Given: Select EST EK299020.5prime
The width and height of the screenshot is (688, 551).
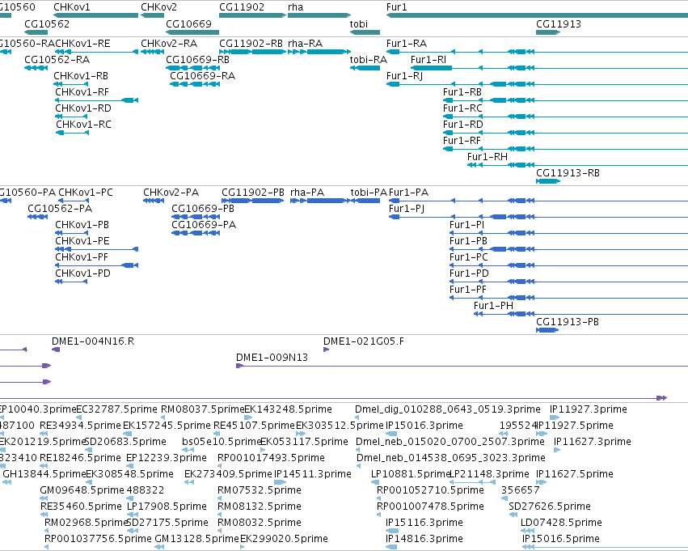Looking at the screenshot, I should pos(284,539).
